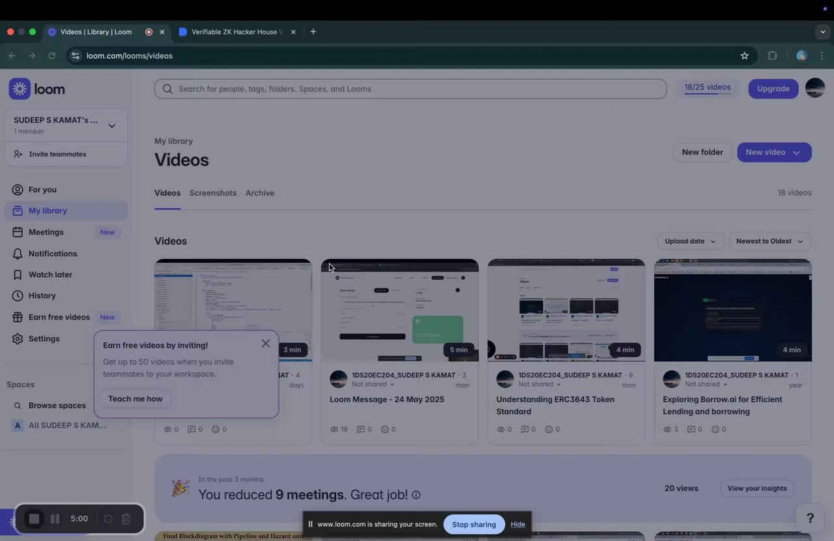
Task: Click the Exploring Borrow.ai title
Action: click(x=723, y=405)
